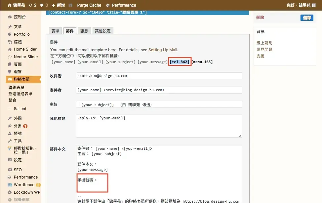This screenshot has height=203, width=322.
Task: Click Purge Cache in admin bar
Action: click(x=89, y=5)
